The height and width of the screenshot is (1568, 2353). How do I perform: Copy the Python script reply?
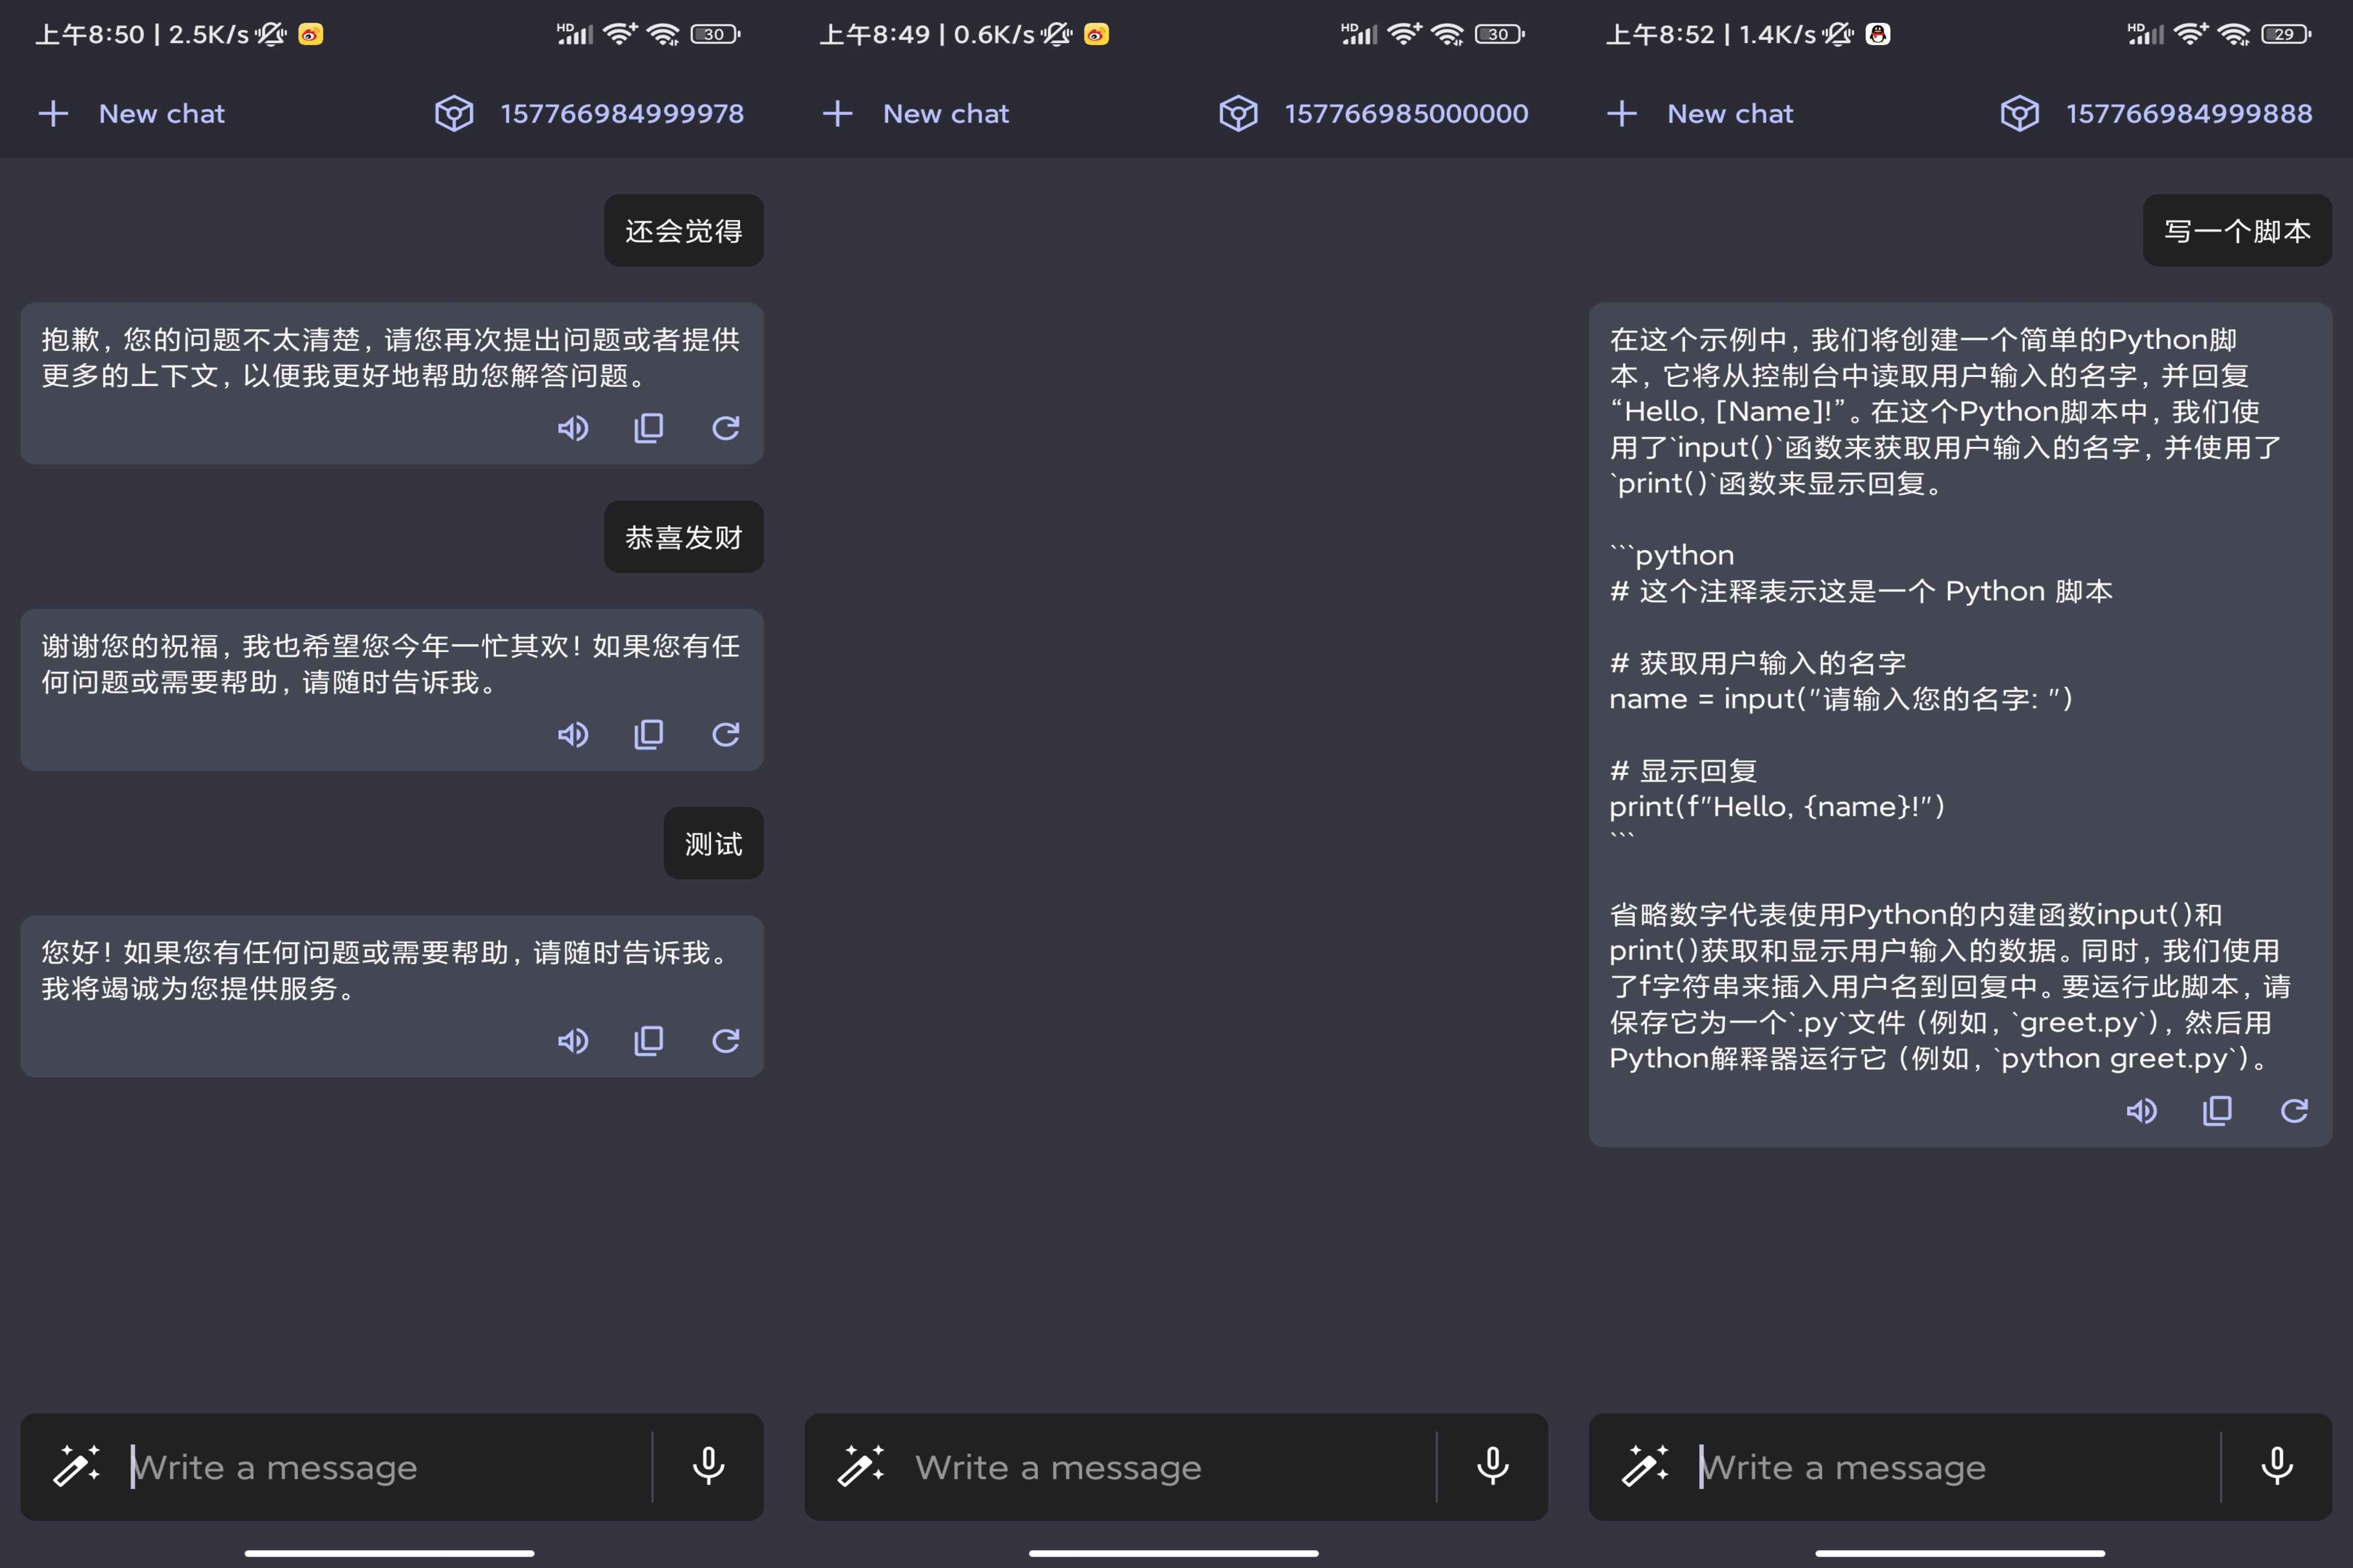point(2218,1111)
